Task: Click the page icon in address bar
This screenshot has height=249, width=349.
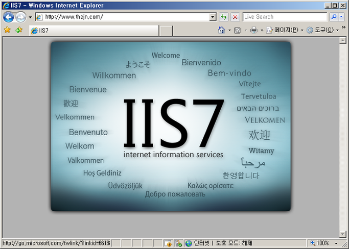Action: 39,17
